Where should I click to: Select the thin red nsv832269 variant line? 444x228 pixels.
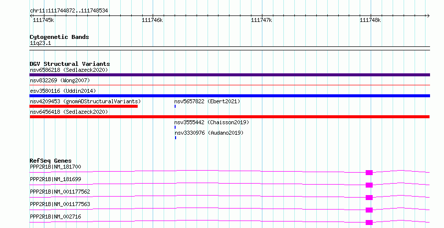229,85
